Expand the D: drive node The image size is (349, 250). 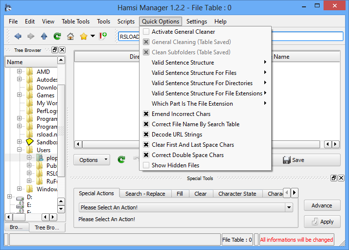(x=9, y=196)
